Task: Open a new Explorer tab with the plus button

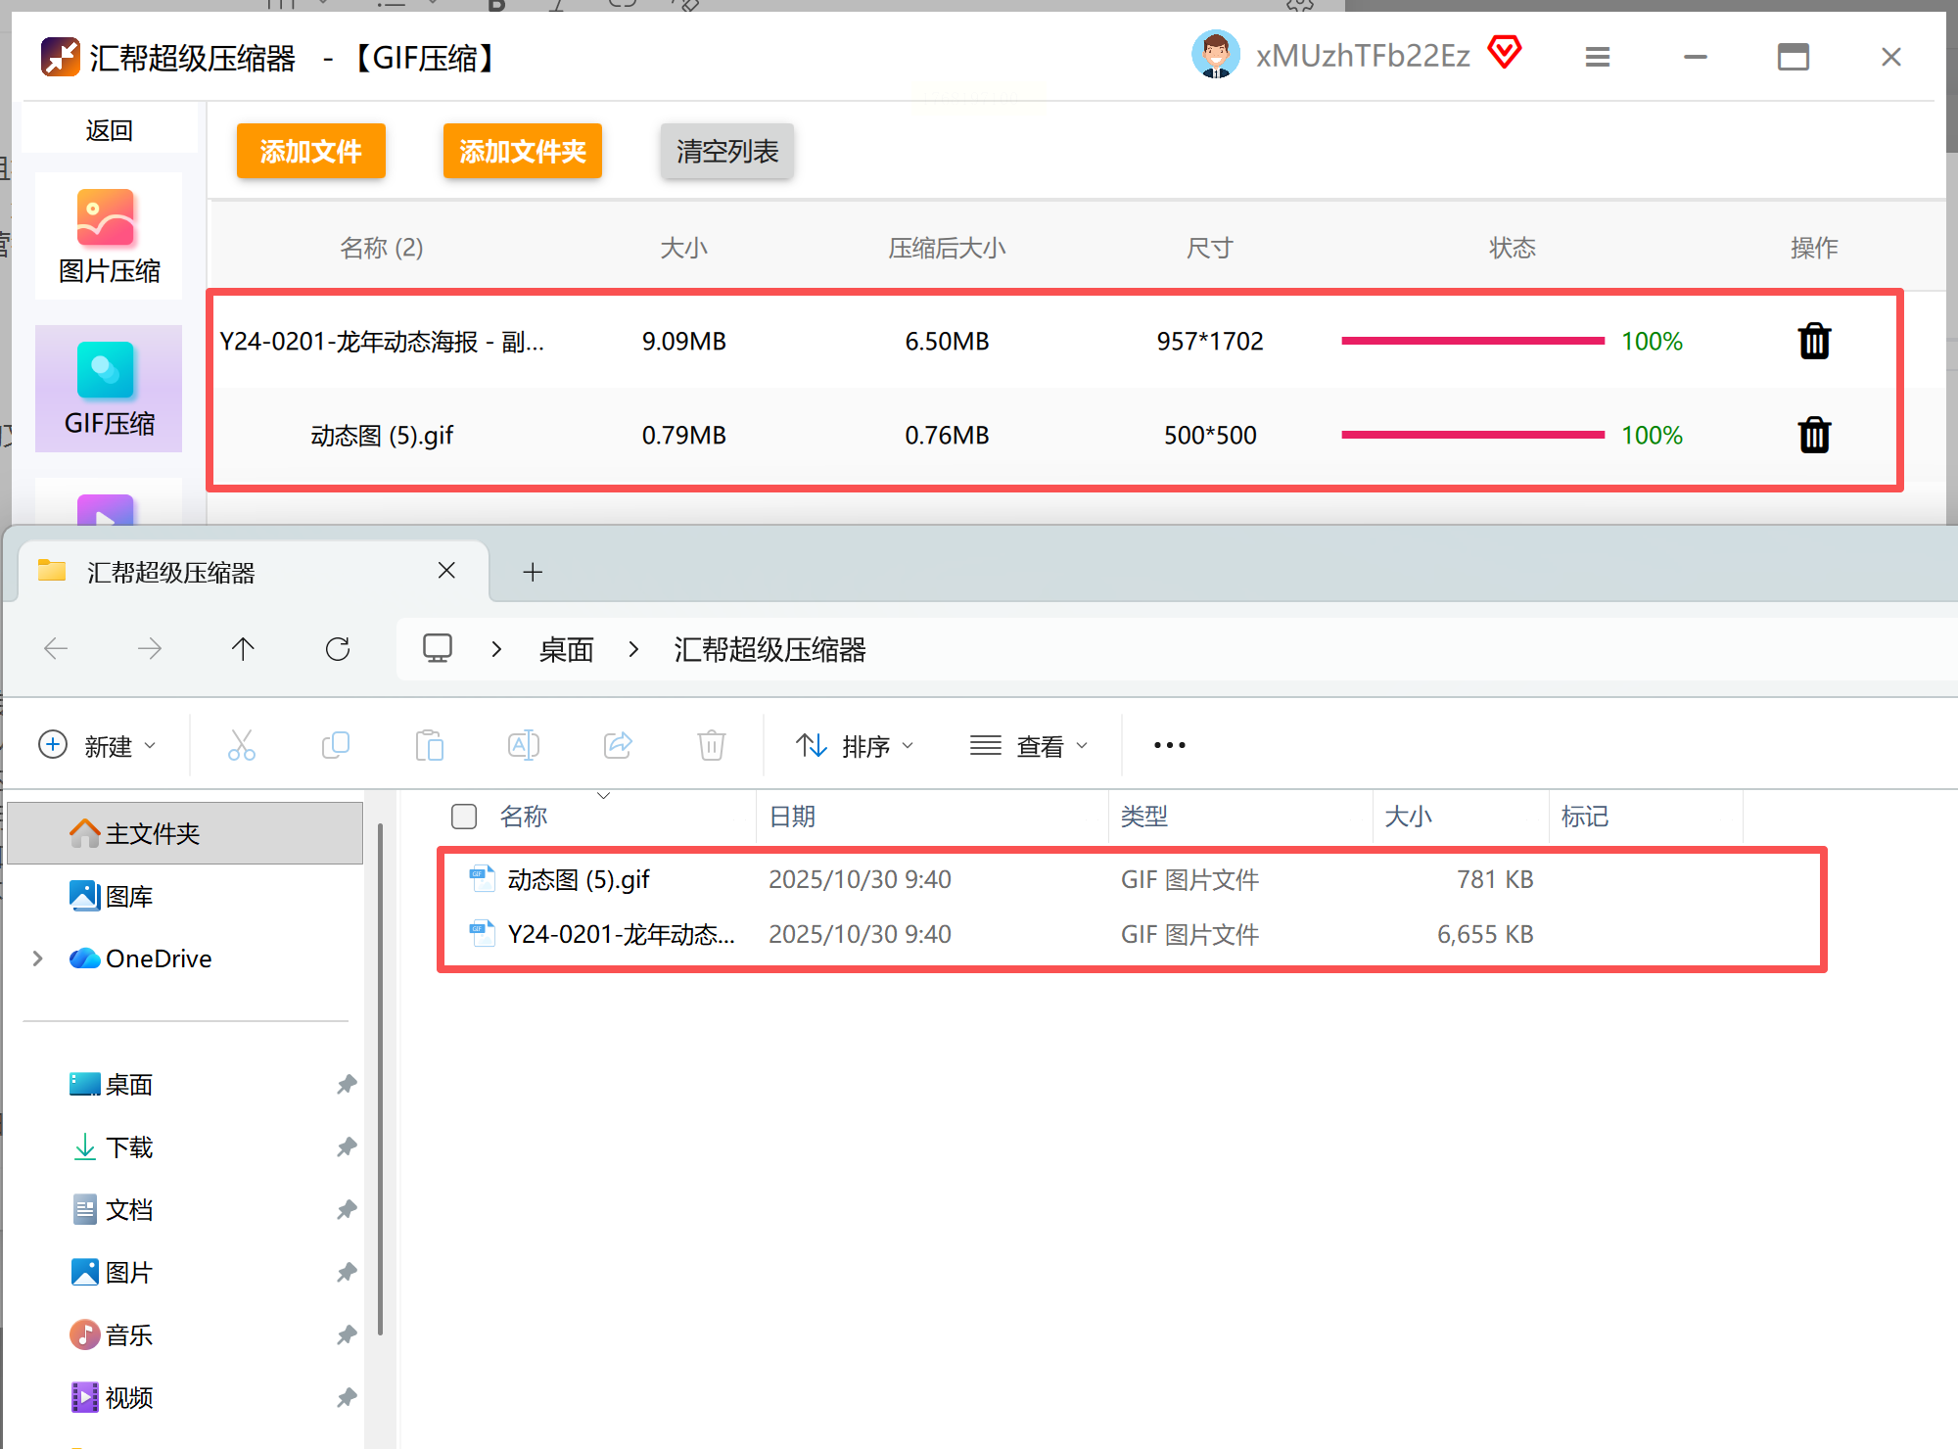Action: [x=533, y=572]
